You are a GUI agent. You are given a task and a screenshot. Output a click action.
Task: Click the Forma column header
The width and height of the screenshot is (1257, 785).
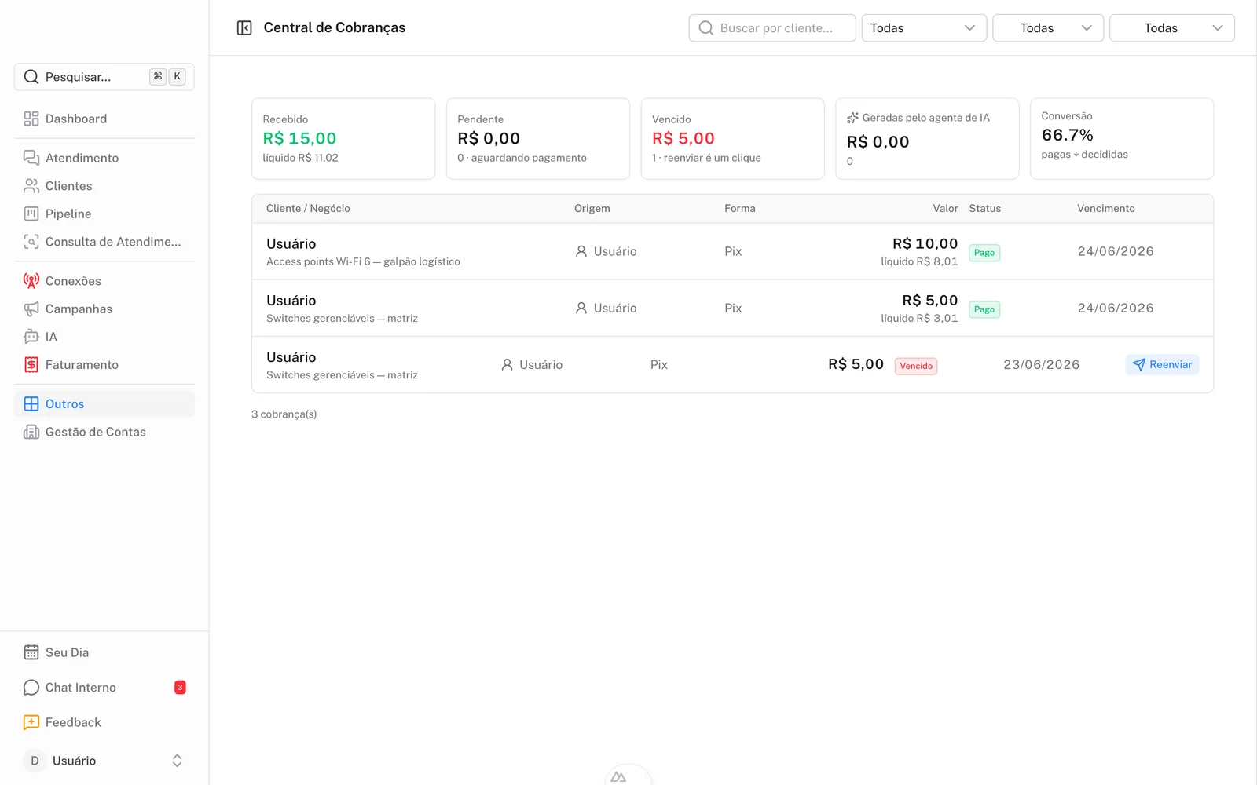tap(740, 209)
